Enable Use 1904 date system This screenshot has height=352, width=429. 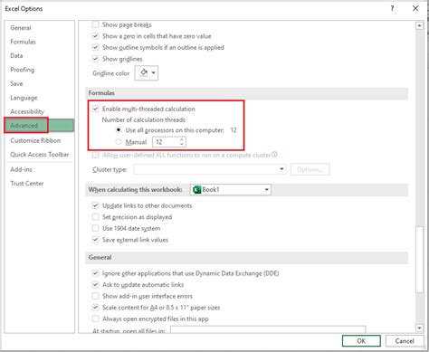[95, 228]
